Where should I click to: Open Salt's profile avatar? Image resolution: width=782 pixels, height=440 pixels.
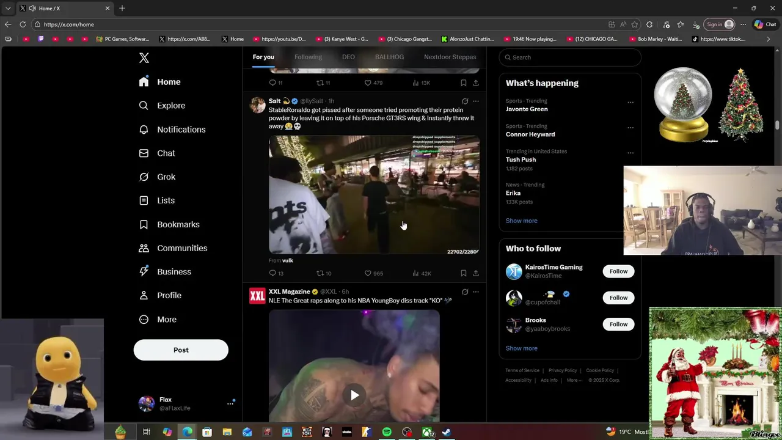coord(257,105)
